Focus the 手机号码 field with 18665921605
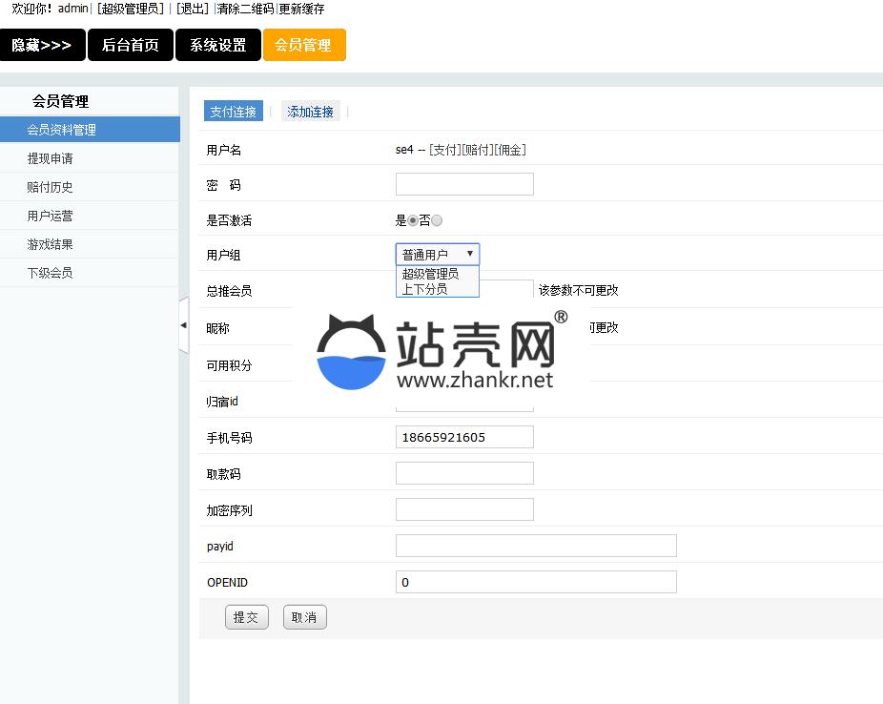This screenshot has width=883, height=704. [464, 437]
